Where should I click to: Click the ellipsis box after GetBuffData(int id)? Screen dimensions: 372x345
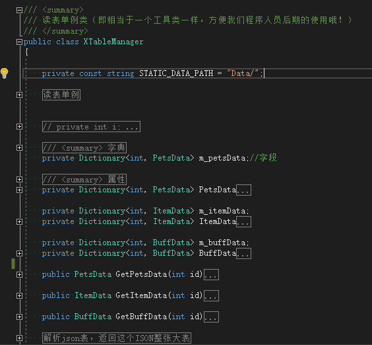[211, 317]
